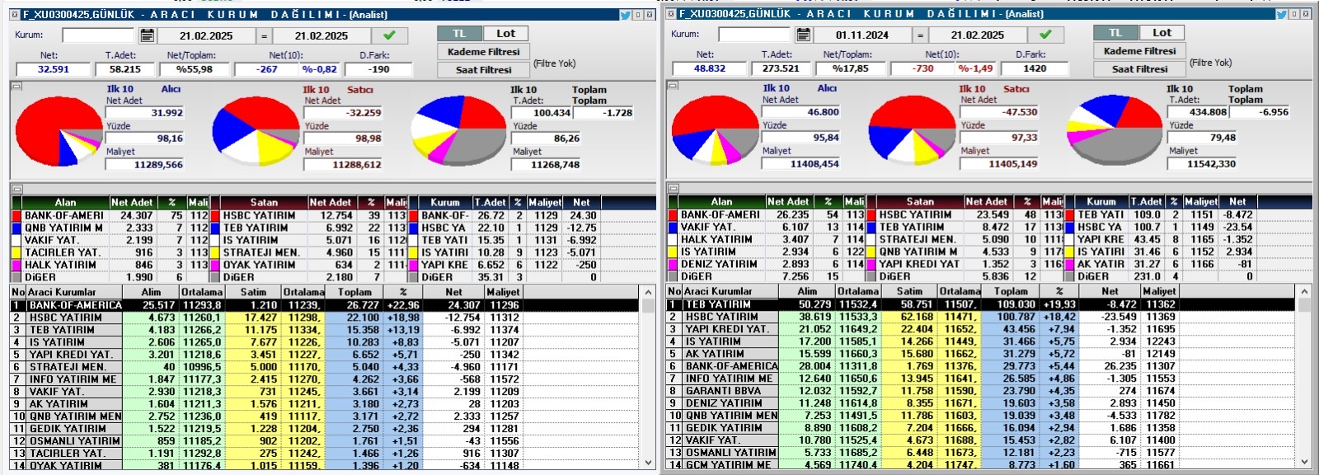Click red swatch beside BANK-OF-AMERI in left Alan list

[16, 215]
